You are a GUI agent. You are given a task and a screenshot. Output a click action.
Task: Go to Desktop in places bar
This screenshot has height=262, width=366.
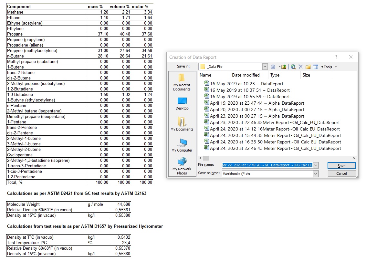pos(182,104)
